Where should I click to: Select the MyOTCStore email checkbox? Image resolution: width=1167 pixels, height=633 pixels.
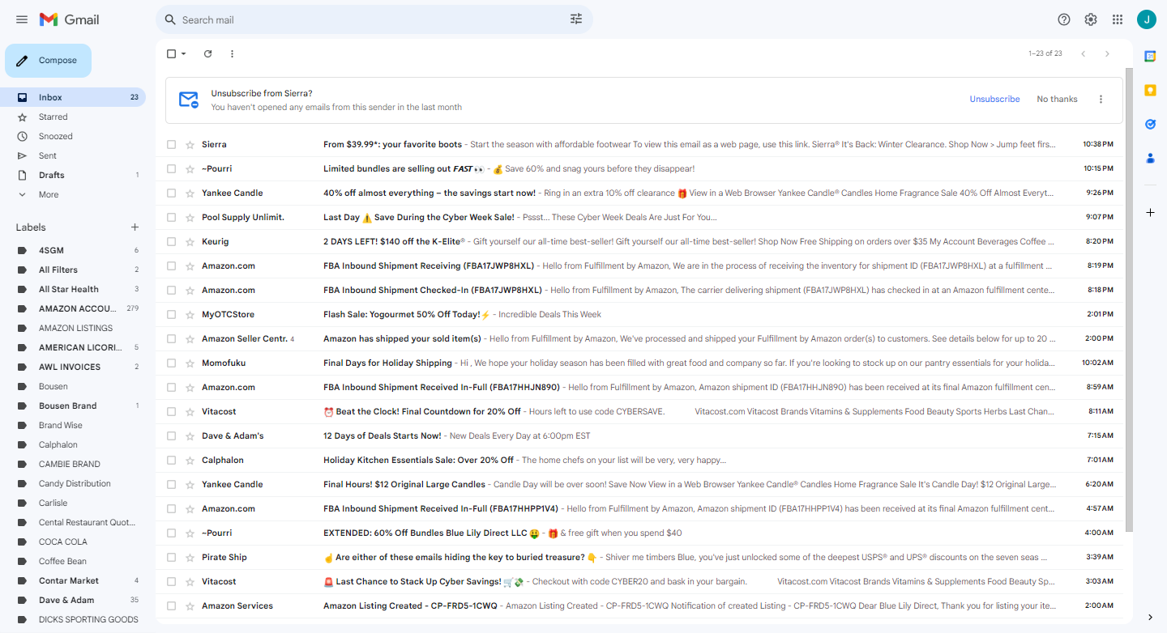click(x=171, y=314)
